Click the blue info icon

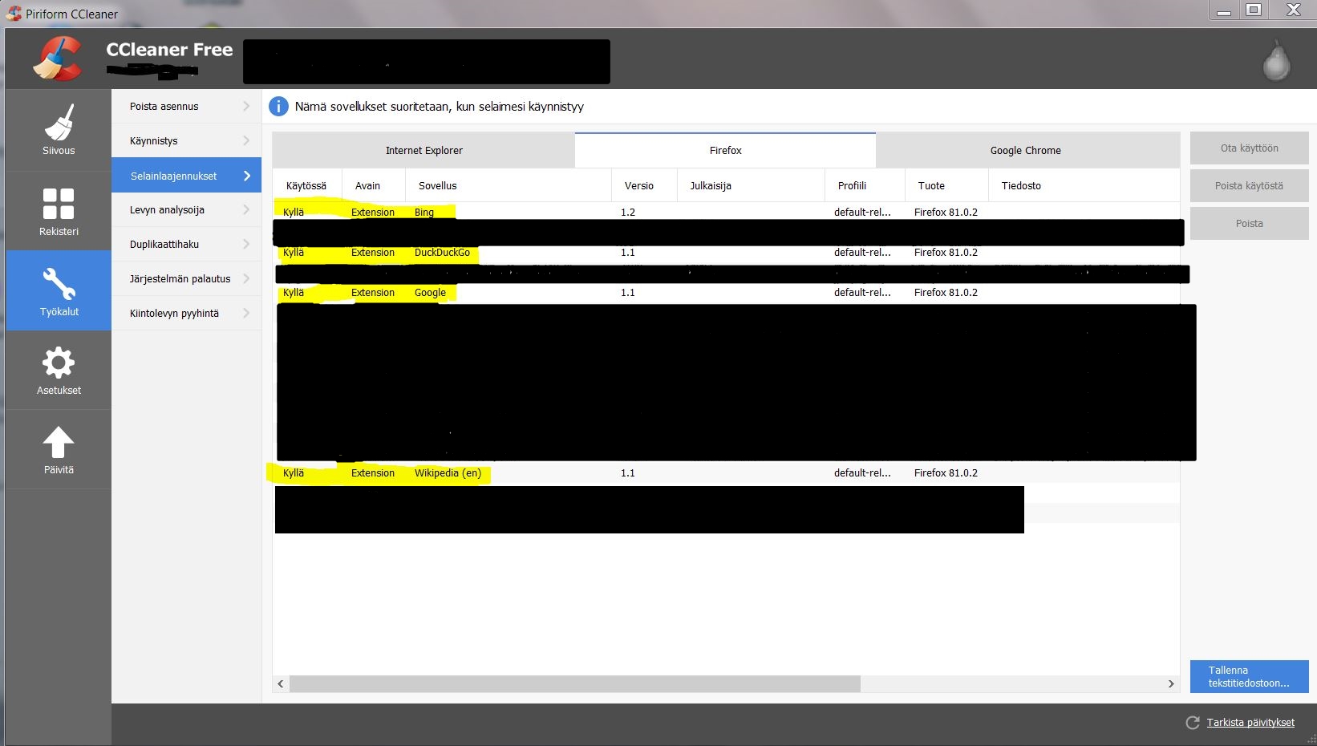click(278, 106)
